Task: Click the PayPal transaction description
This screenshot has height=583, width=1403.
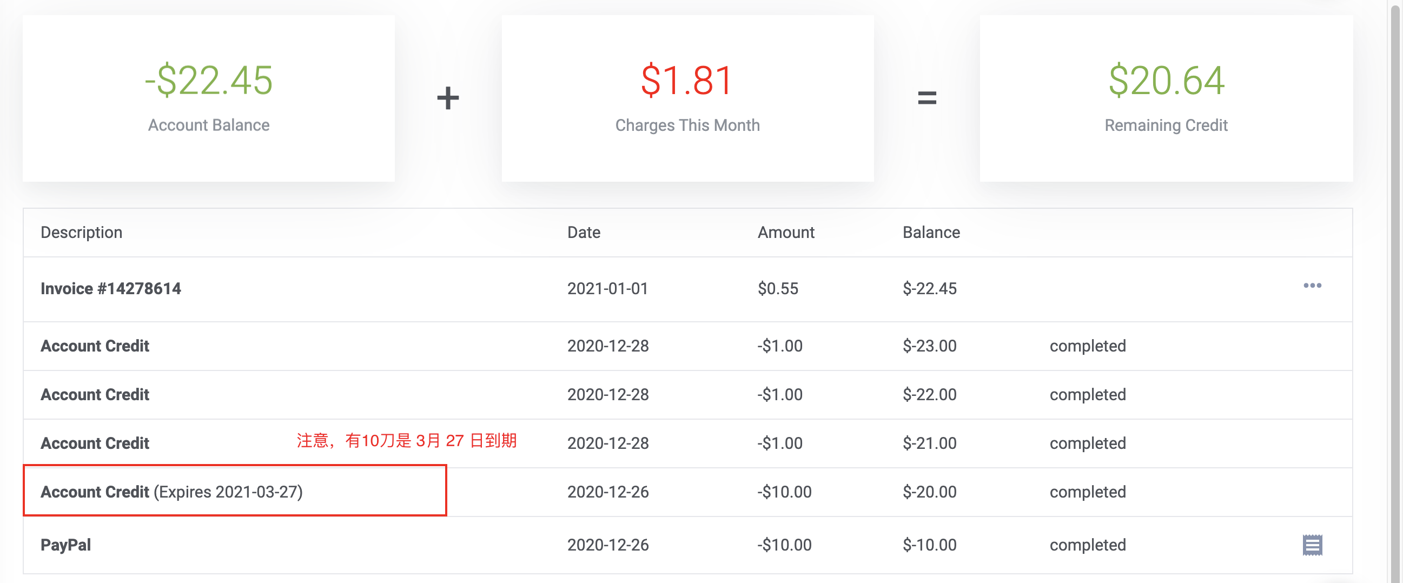Action: tap(66, 545)
